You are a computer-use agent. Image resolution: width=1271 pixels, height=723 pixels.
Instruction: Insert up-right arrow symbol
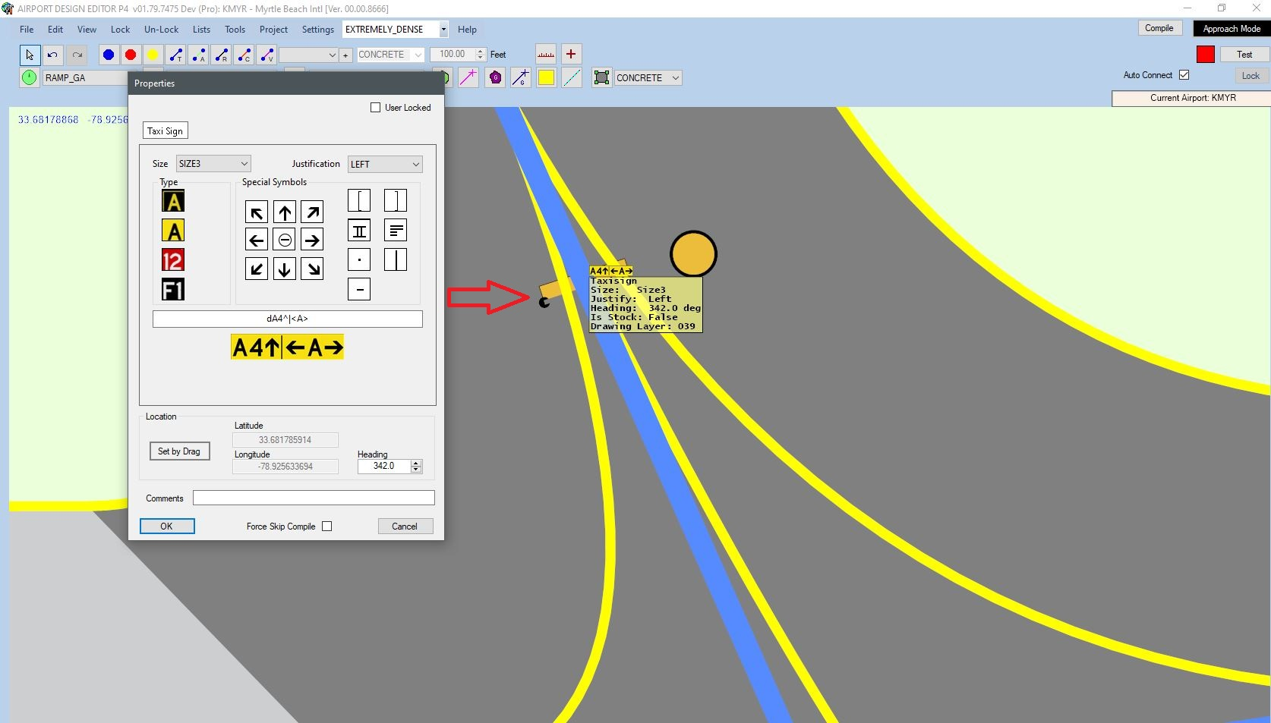(x=312, y=212)
